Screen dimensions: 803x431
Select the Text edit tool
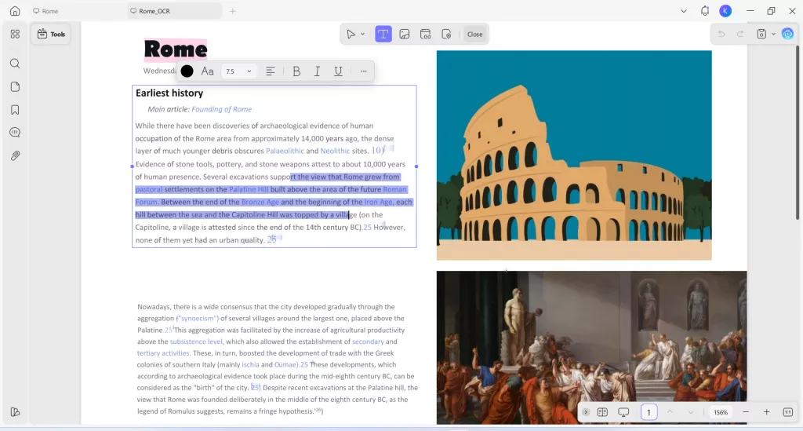point(383,34)
